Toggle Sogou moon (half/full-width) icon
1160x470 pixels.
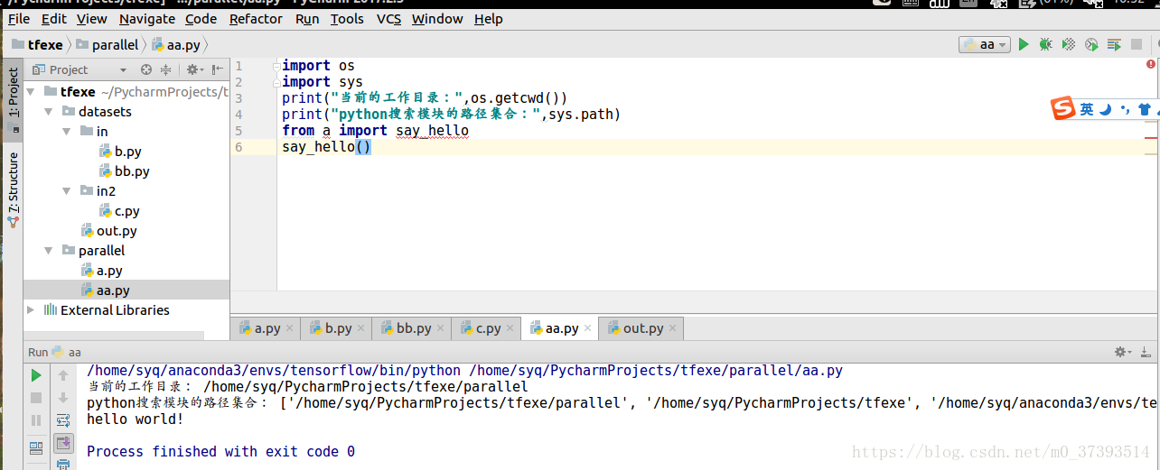pos(1106,109)
